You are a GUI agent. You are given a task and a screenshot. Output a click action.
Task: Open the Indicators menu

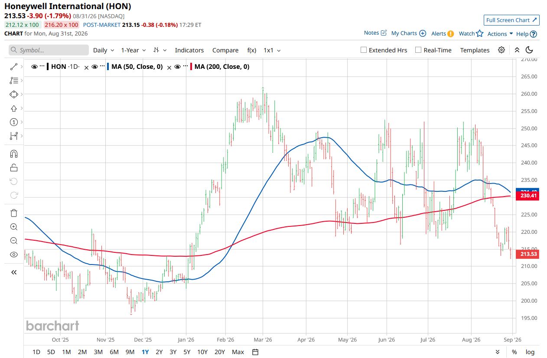click(189, 50)
